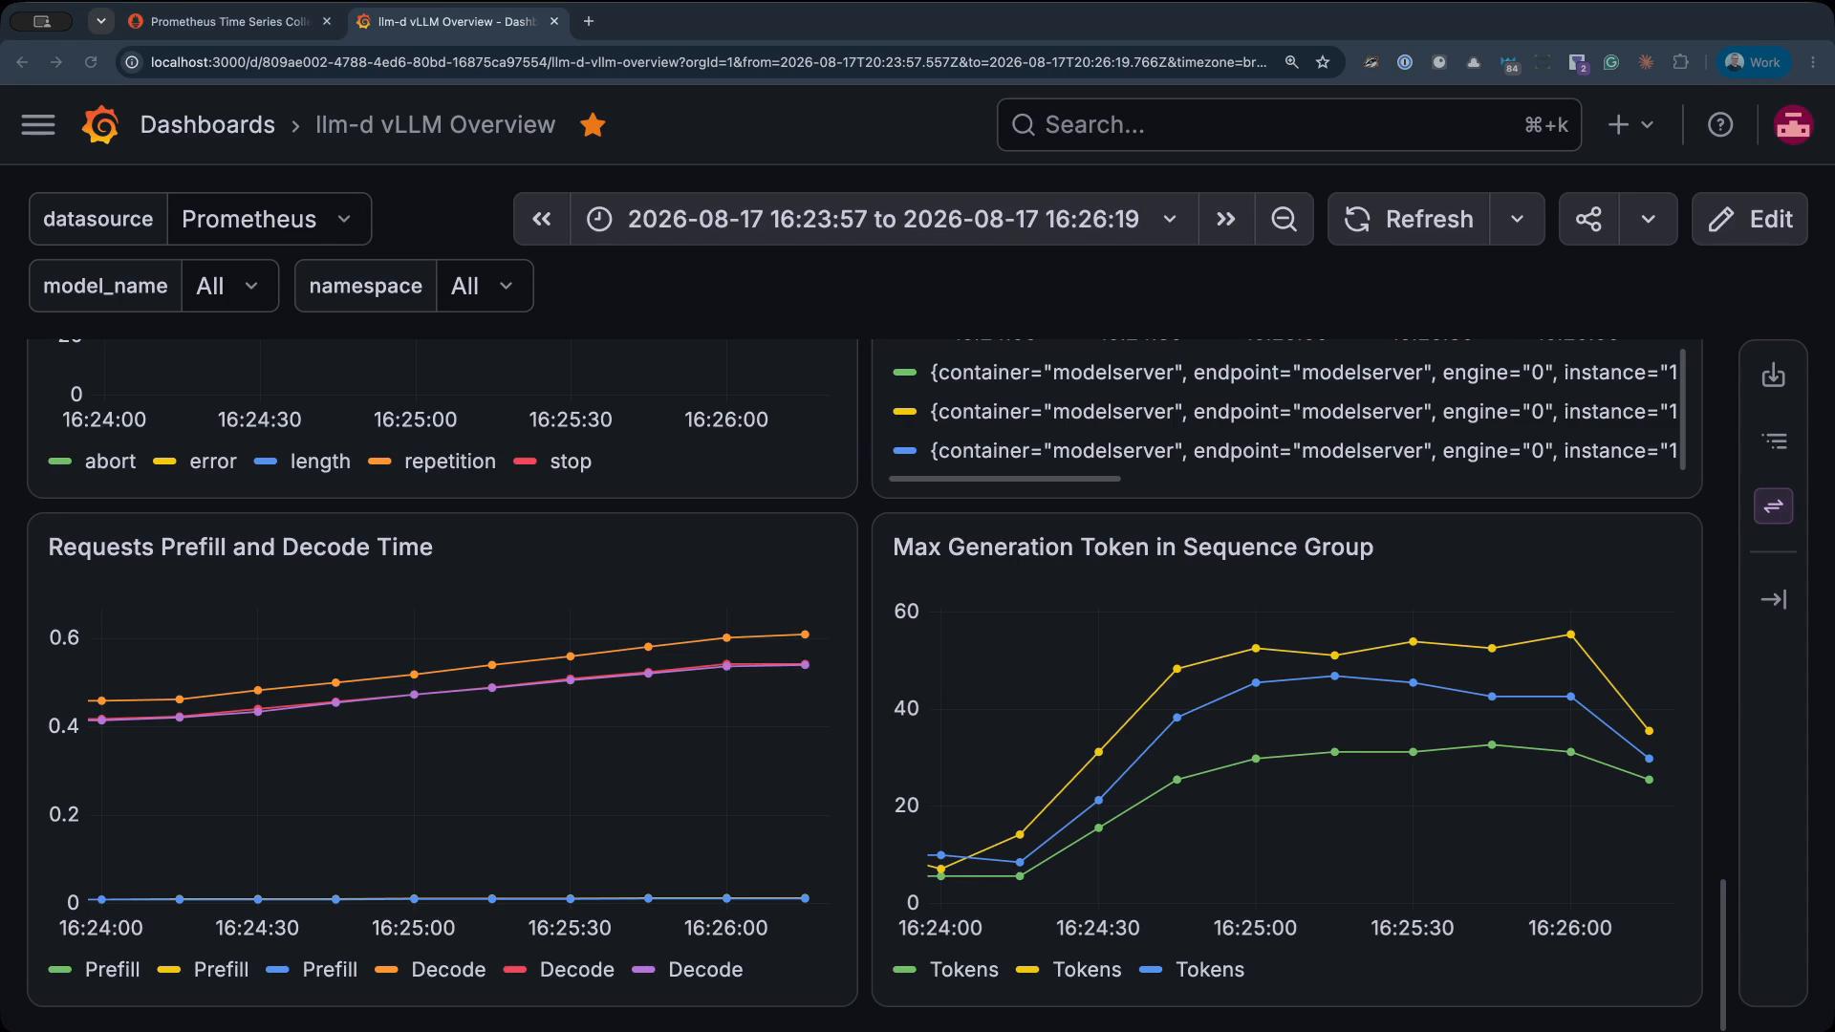Click the swap arrows icon in side pane
Image resolution: width=1835 pixels, height=1032 pixels.
click(1774, 505)
